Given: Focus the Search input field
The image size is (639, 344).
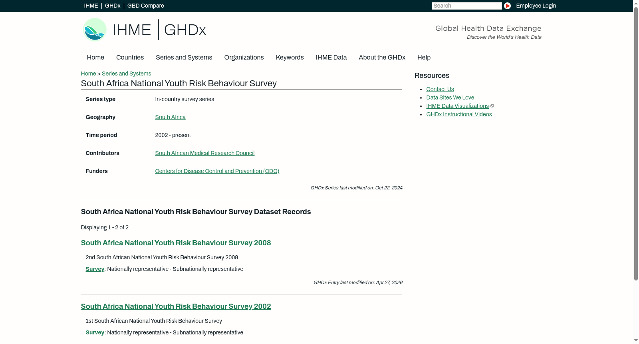Looking at the screenshot, I should 466,6.
